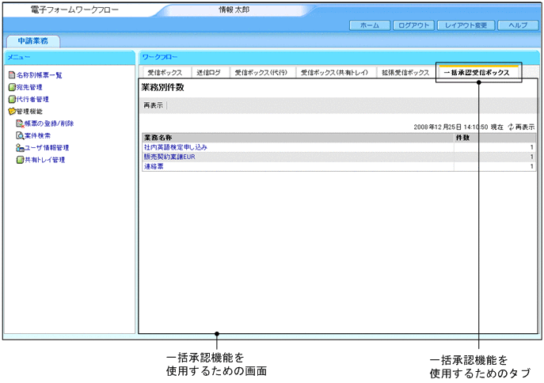Click the 名称別帳票一覧 document icon

click(x=11, y=75)
